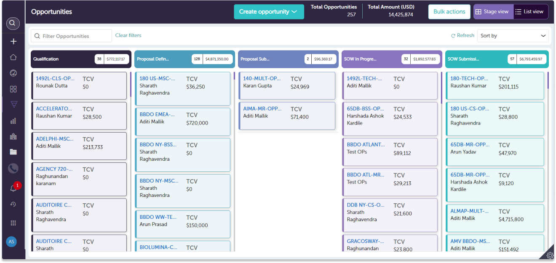Expand the Create opportunity dropdown

[269, 12]
